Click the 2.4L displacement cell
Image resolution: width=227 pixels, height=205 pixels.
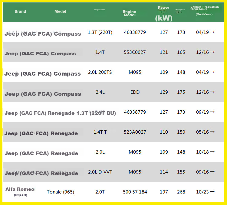(100, 92)
